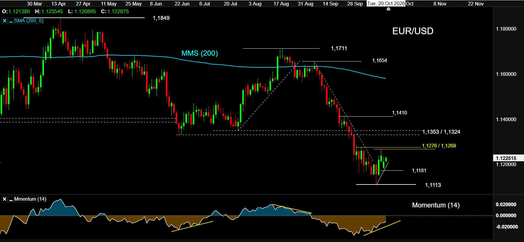Click the 1,1410 level label
Screen dimensions: 524x242
coord(400,113)
